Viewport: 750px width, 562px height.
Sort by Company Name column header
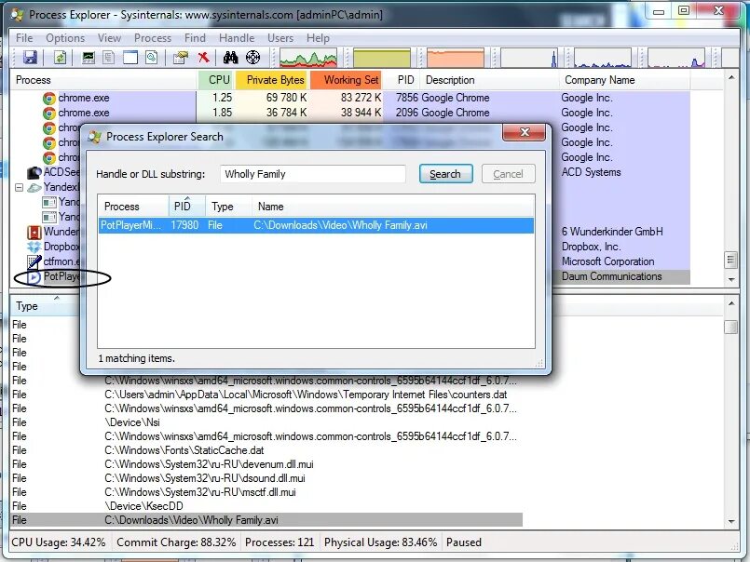624,80
